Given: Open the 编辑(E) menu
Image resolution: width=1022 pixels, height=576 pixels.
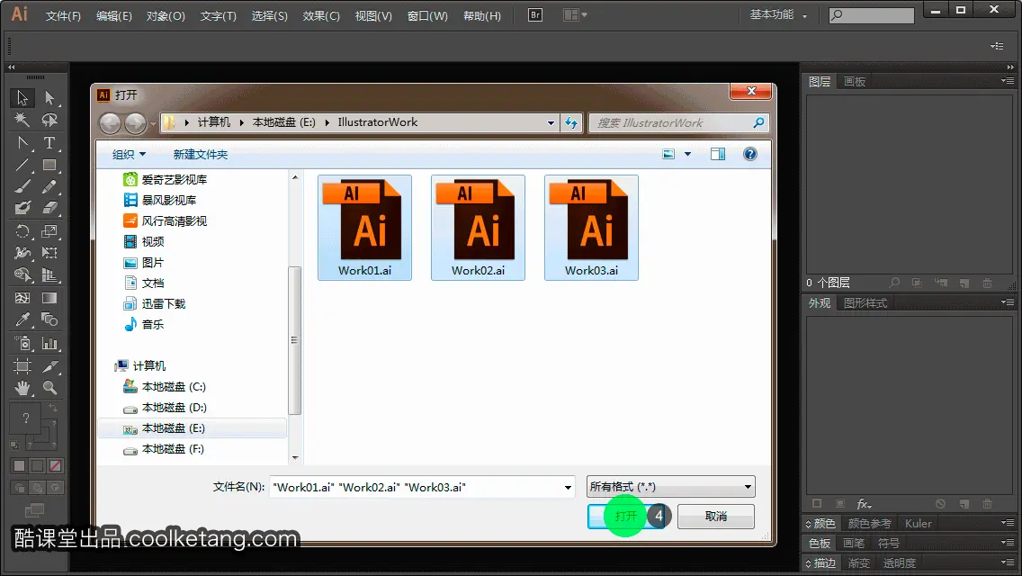Looking at the screenshot, I should 114,15.
